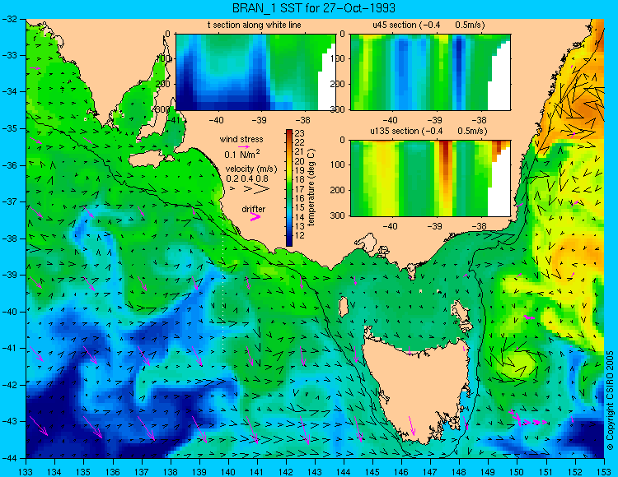The width and height of the screenshot is (618, 477).
Task: Click the magenta drifter track near 150E 43S
Action: pos(528,419)
